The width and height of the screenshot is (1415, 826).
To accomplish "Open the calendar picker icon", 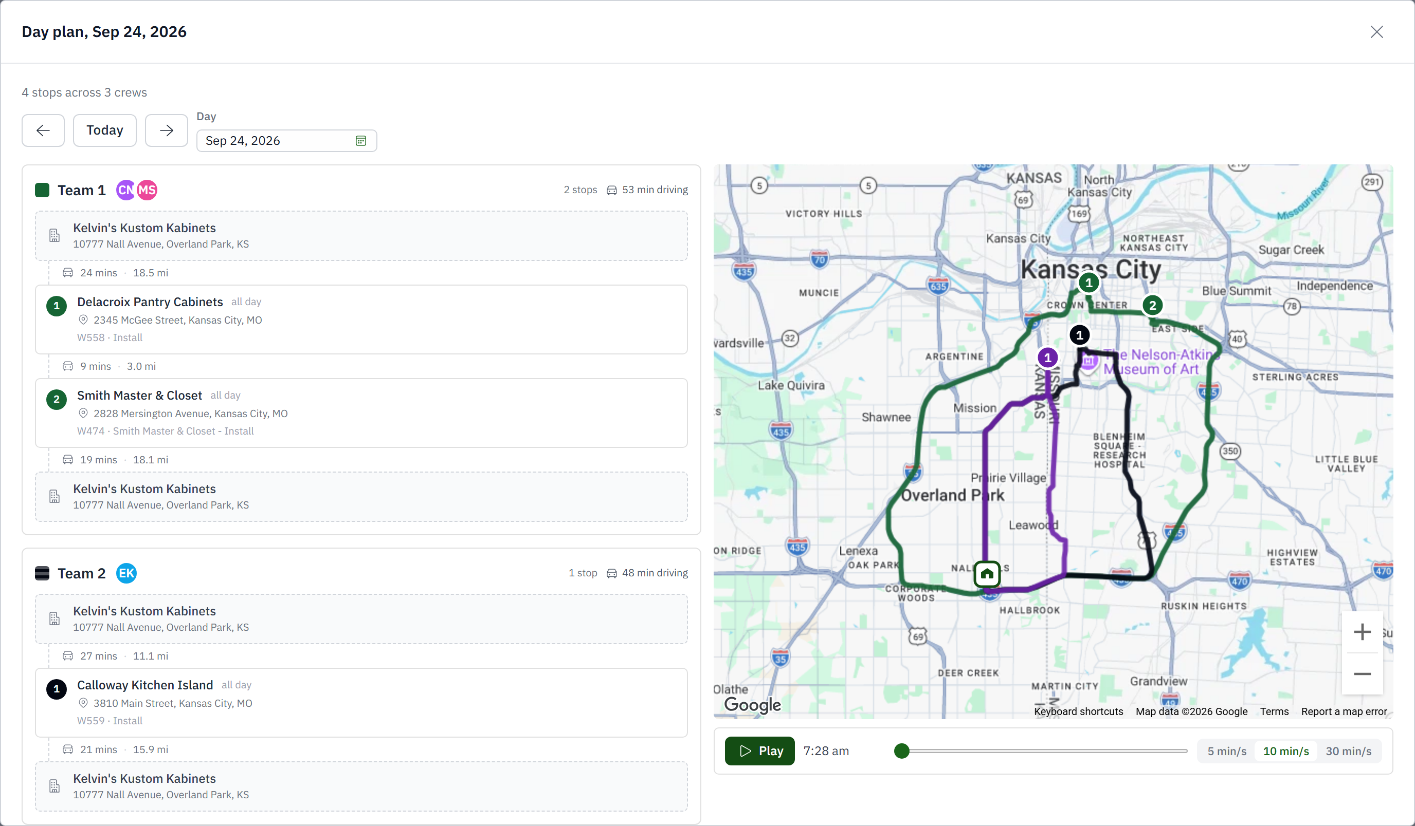I will 361,140.
